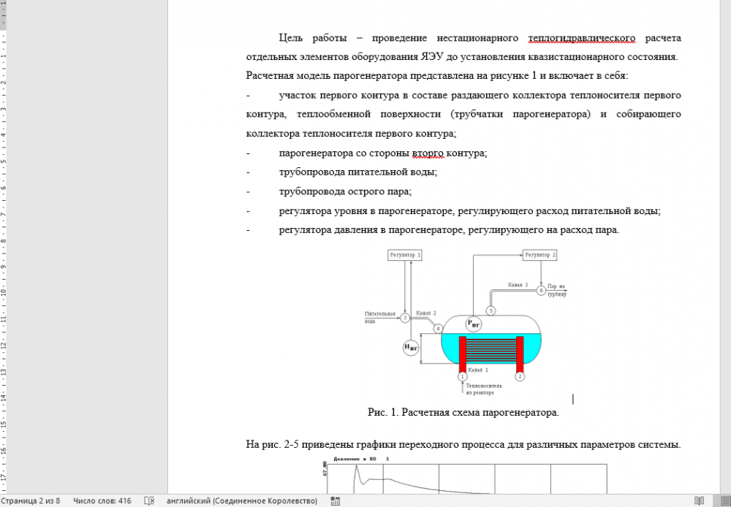The width and height of the screenshot is (731, 507).
Task: Select the "Регулятор 1" box in diagram
Action: pos(405,254)
